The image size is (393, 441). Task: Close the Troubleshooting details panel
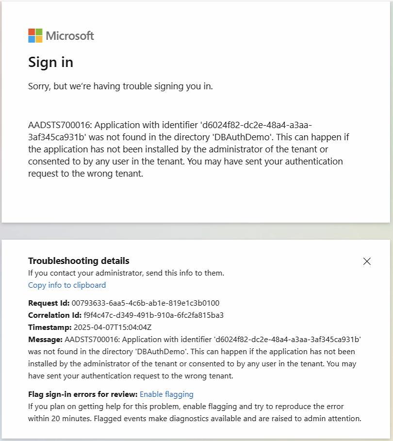click(367, 261)
